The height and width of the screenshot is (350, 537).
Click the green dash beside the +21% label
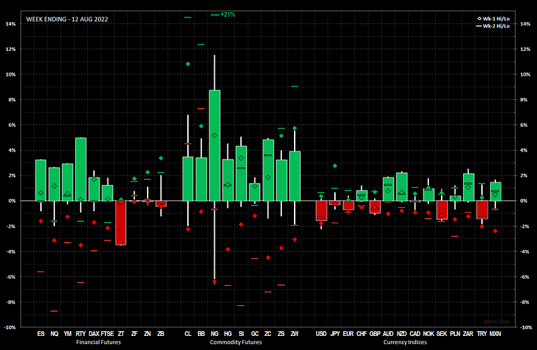coord(214,14)
